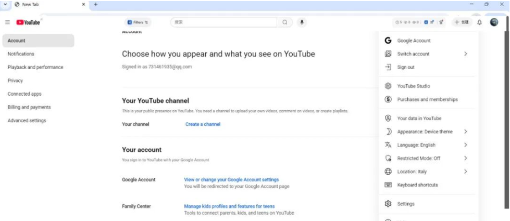
Task: Click the YouTube logo
Action: [28, 22]
